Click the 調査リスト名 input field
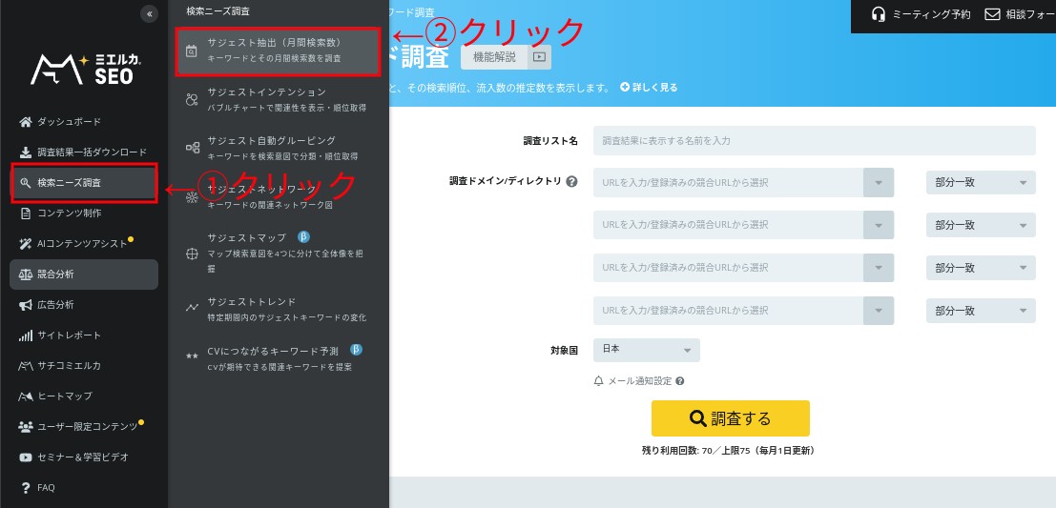 [814, 140]
